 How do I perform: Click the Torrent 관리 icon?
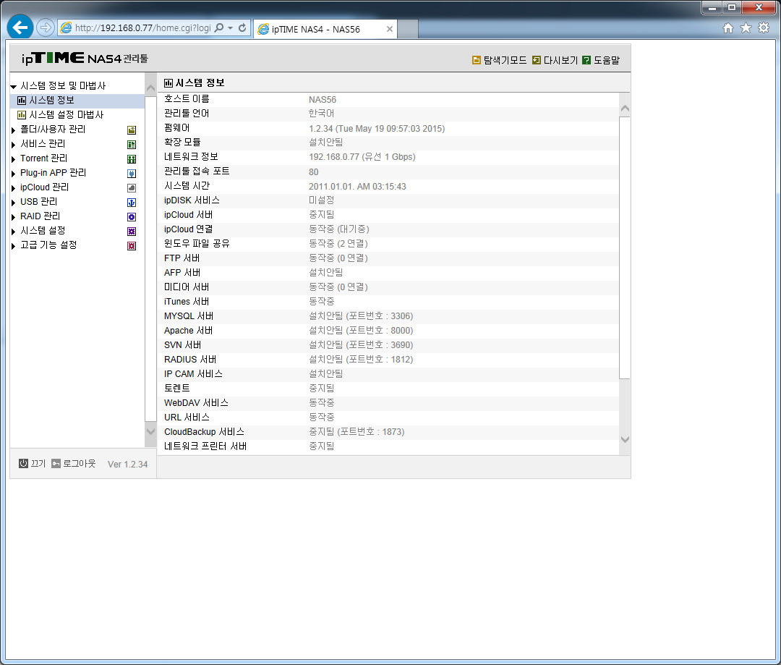pos(132,159)
